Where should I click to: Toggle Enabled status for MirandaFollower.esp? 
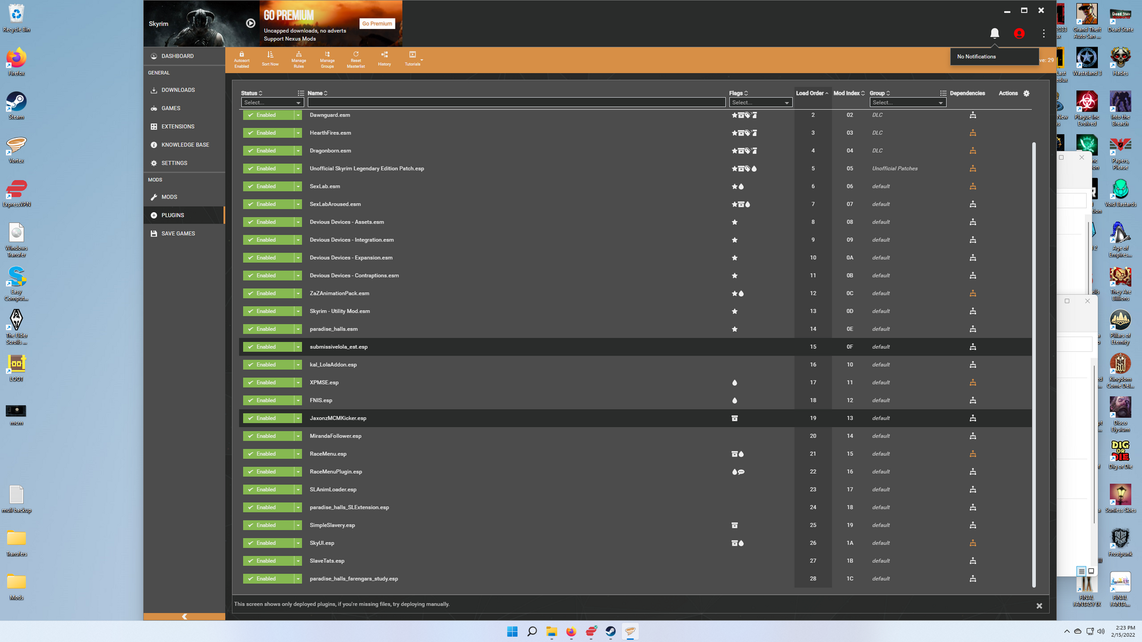[x=269, y=436]
